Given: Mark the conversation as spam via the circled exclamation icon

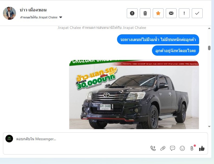Looking at the screenshot, I should [x=132, y=13].
